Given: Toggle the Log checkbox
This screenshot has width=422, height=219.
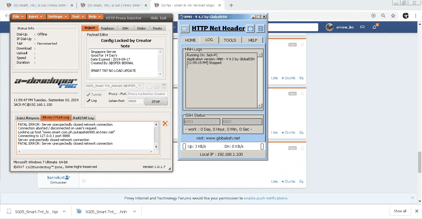Looking at the screenshot, I should (x=88, y=100).
